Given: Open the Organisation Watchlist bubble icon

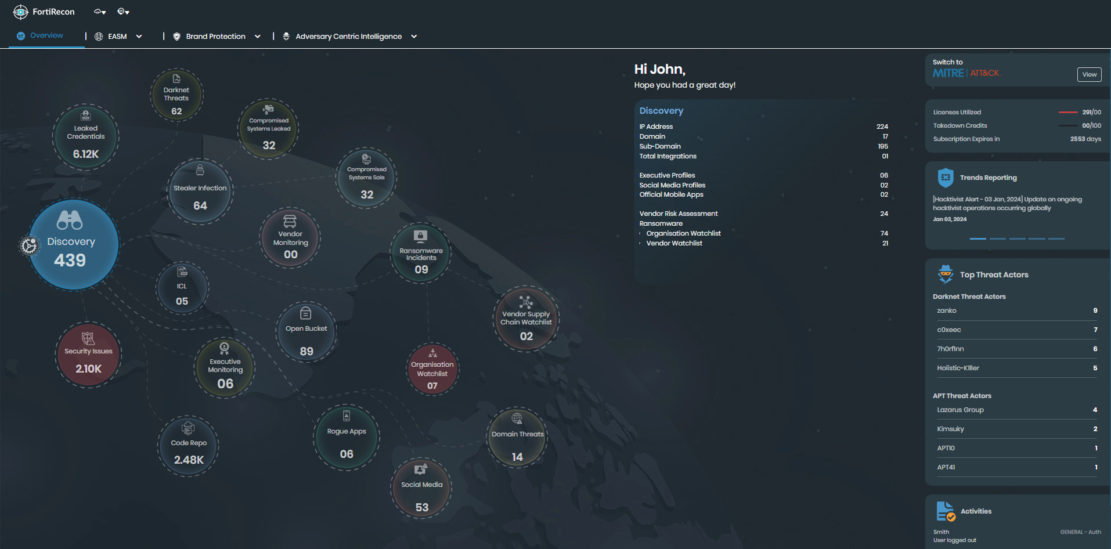Looking at the screenshot, I should [x=432, y=352].
